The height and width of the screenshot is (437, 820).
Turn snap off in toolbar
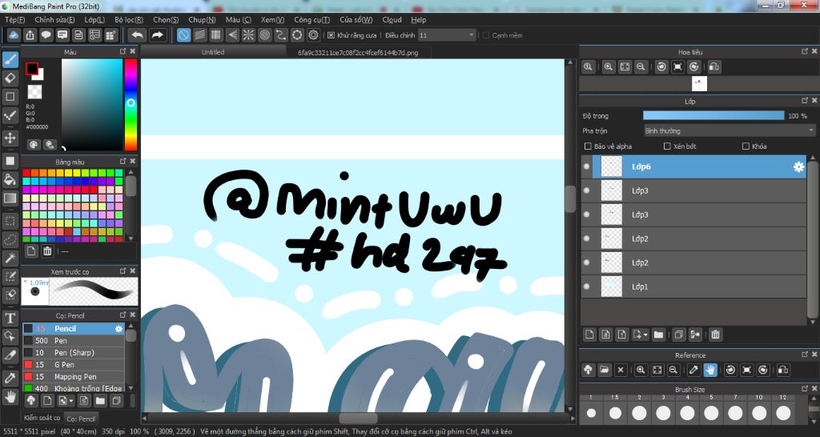(x=183, y=35)
